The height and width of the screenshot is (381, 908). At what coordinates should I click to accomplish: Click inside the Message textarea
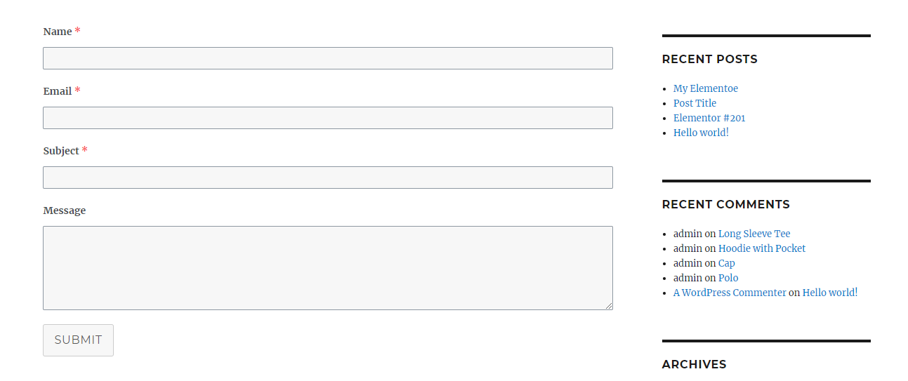328,268
